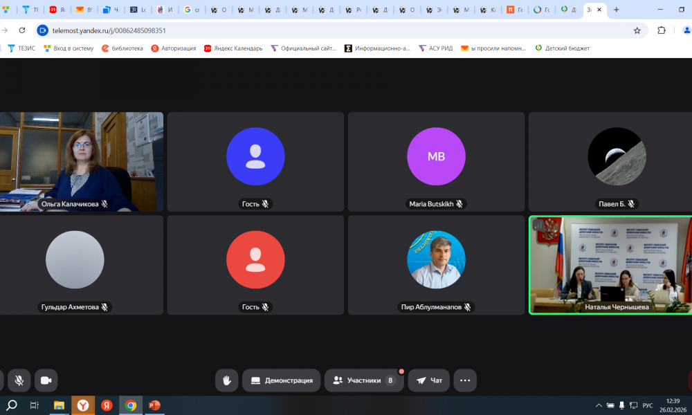This screenshot has width=692, height=415.
Task: Open the three-dots more options menu
Action: [x=465, y=380]
